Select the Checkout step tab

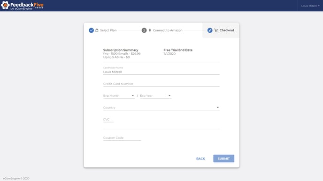pos(221,30)
